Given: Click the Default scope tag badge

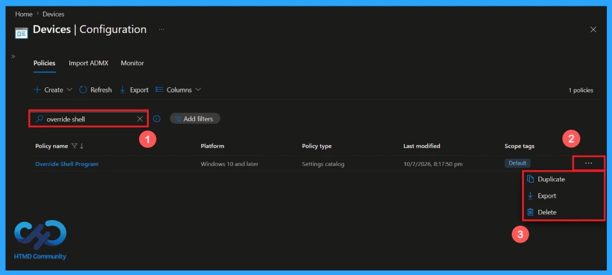Looking at the screenshot, I should pos(517,163).
